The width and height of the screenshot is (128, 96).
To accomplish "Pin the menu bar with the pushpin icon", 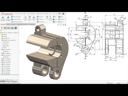I will [53, 14].
